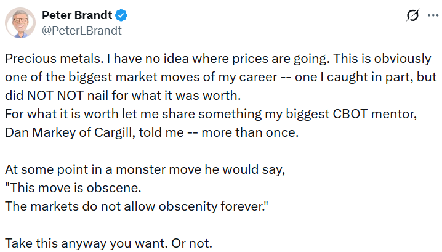The width and height of the screenshot is (442, 252).
Task: Open the three-dot more options menu
Action: (433, 16)
